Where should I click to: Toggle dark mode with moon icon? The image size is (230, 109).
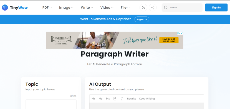[x=143, y=8]
